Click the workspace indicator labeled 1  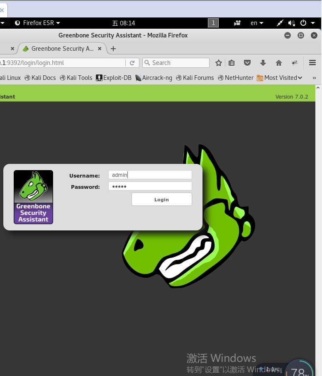pyautogui.click(x=213, y=23)
